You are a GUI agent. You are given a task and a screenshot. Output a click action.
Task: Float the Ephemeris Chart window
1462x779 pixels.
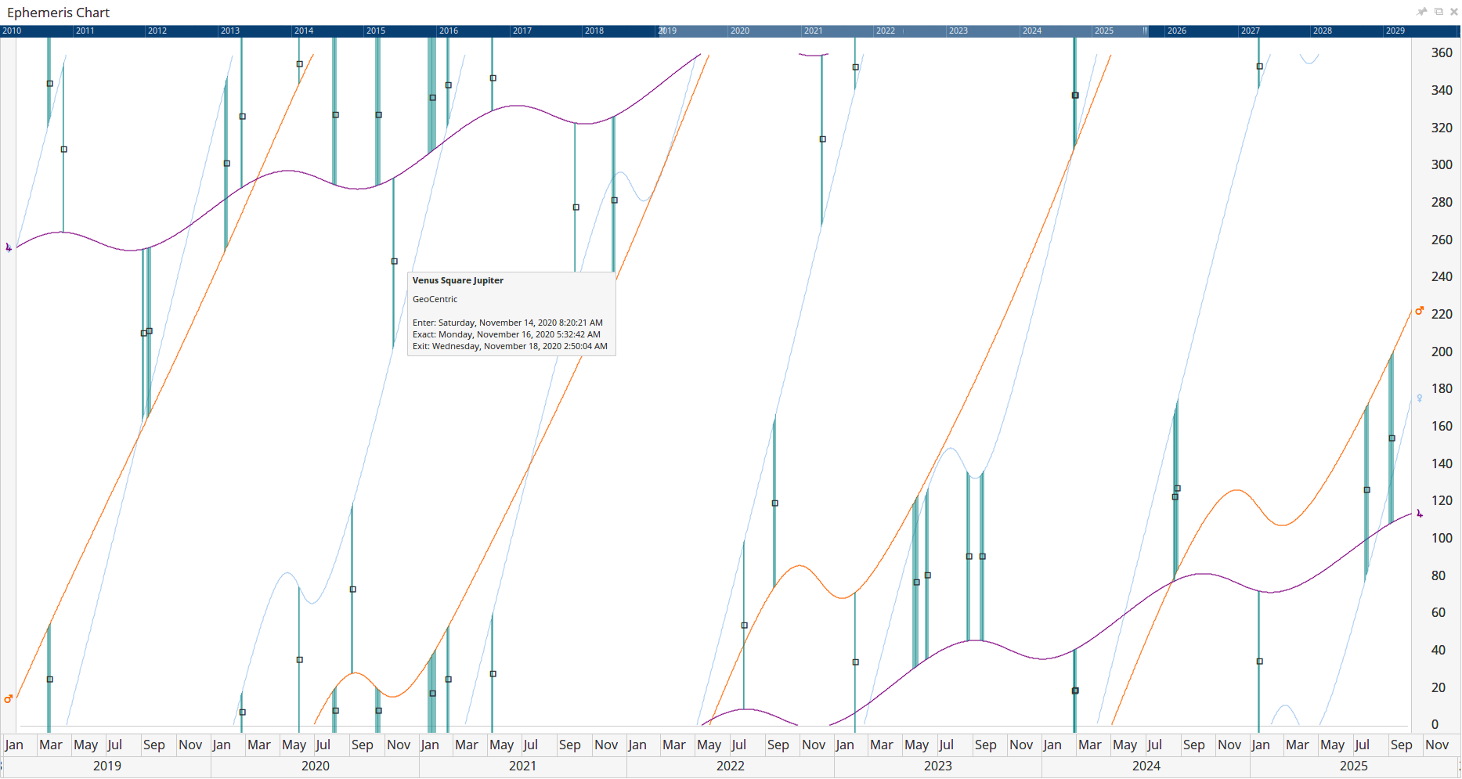click(x=1439, y=12)
